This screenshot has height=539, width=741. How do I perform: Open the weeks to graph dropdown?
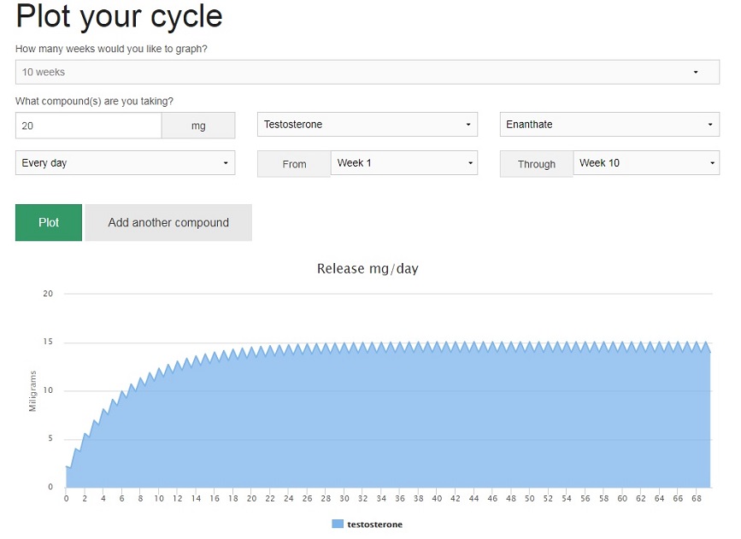[368, 73]
